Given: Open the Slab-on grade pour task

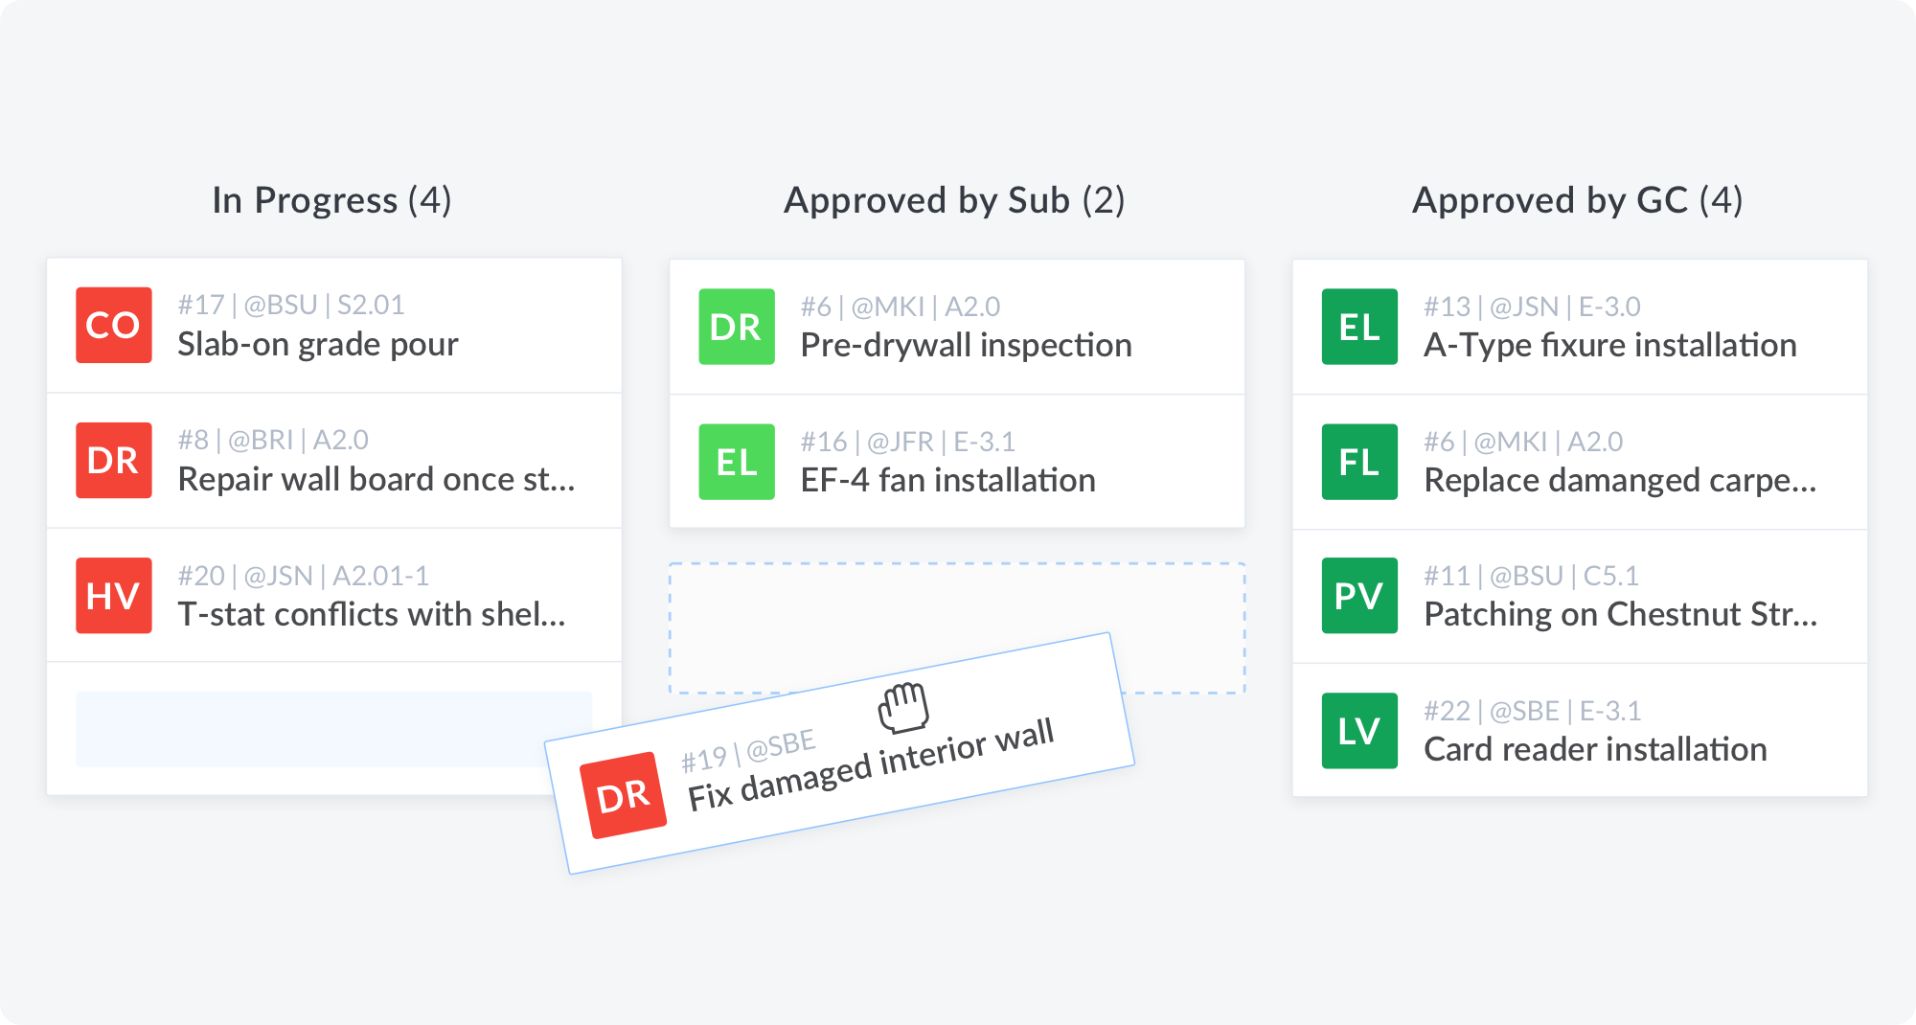Looking at the screenshot, I should click(x=318, y=345).
